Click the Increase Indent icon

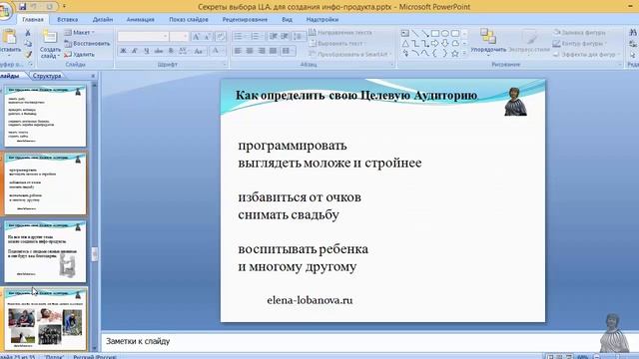click(285, 37)
